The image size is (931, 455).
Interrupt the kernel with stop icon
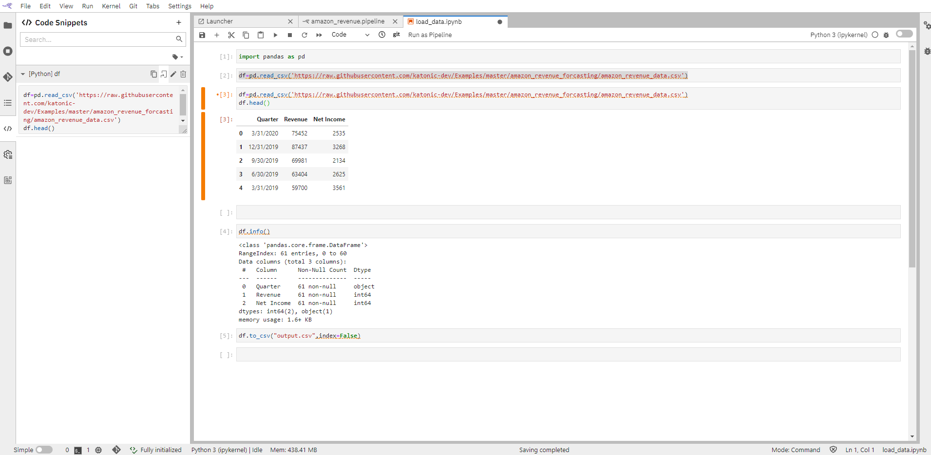click(290, 35)
